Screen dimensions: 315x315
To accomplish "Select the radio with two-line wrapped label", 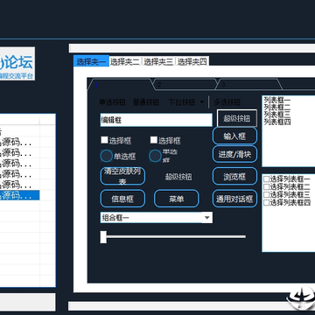I will (155, 156).
